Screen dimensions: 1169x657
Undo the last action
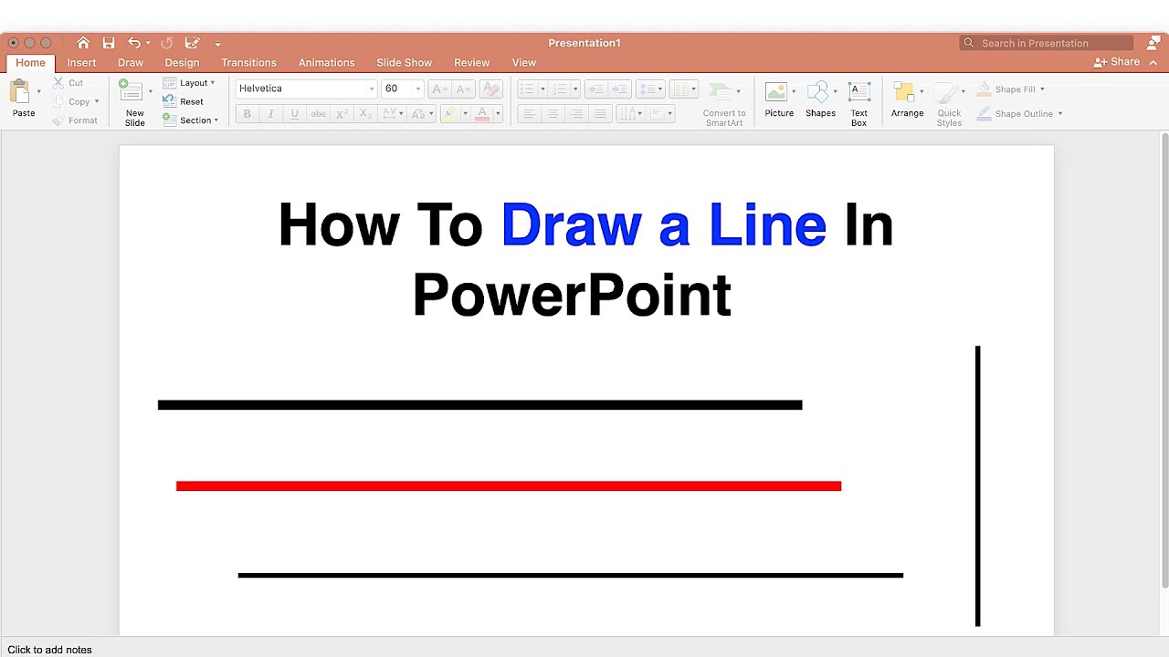(x=134, y=43)
